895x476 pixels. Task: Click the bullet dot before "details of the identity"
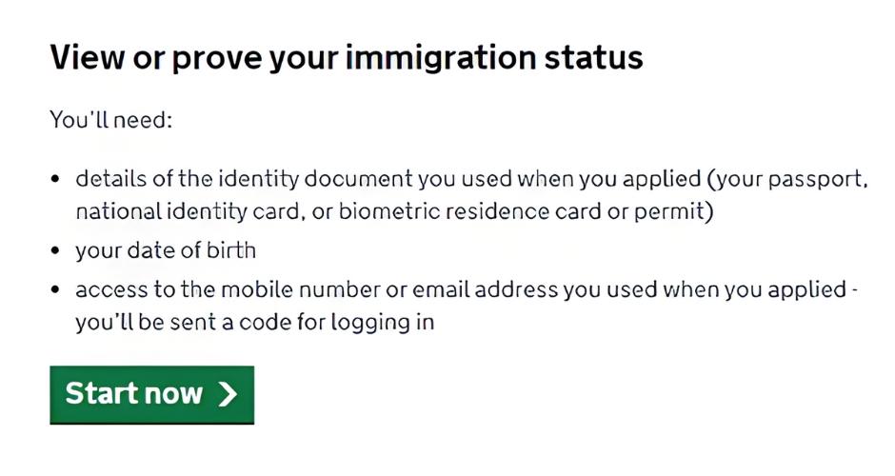click(55, 179)
